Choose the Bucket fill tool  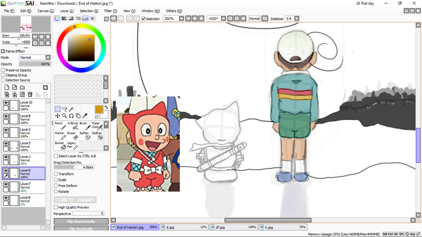tap(60, 145)
